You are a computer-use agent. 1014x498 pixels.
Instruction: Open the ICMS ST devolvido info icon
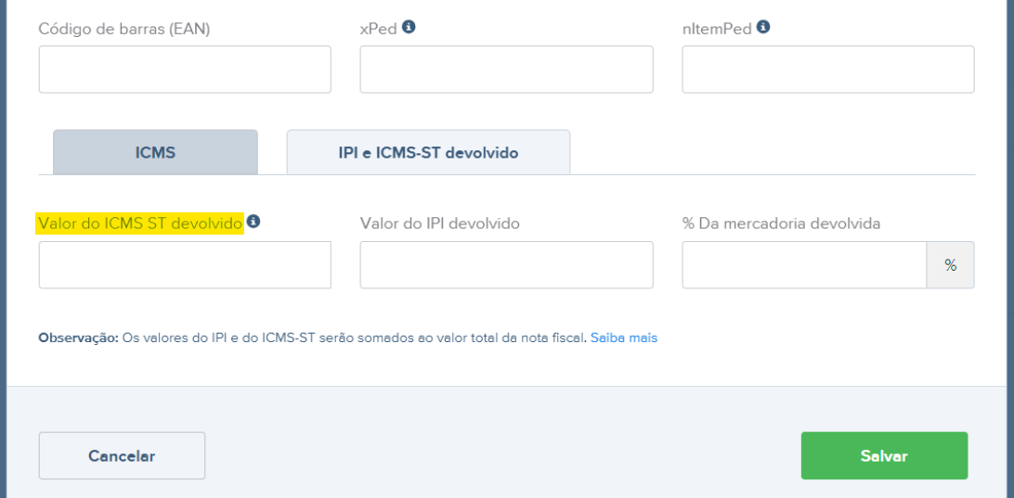tap(253, 222)
